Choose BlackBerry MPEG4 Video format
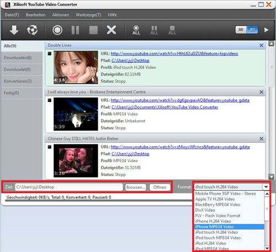The image size is (276, 252). [x=229, y=205]
